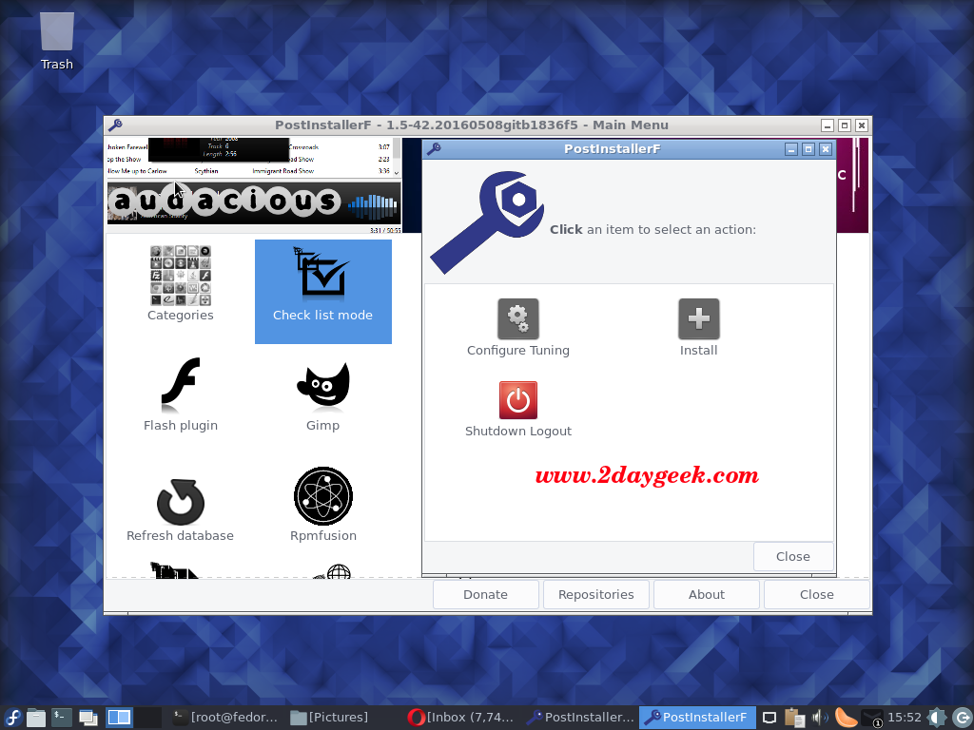Image resolution: width=974 pixels, height=730 pixels.
Task: Click the About button
Action: tap(707, 595)
